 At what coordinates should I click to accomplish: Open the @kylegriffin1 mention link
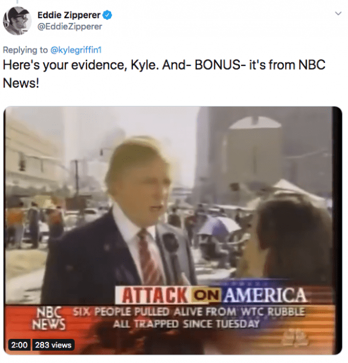click(76, 50)
